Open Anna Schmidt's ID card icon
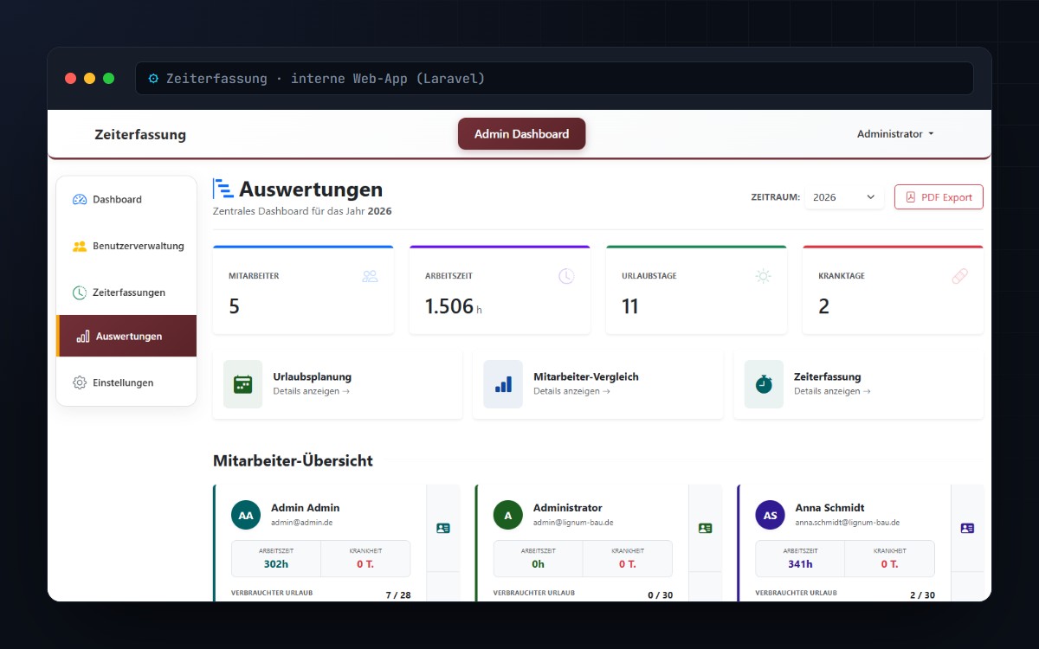This screenshot has width=1039, height=649. (x=967, y=528)
